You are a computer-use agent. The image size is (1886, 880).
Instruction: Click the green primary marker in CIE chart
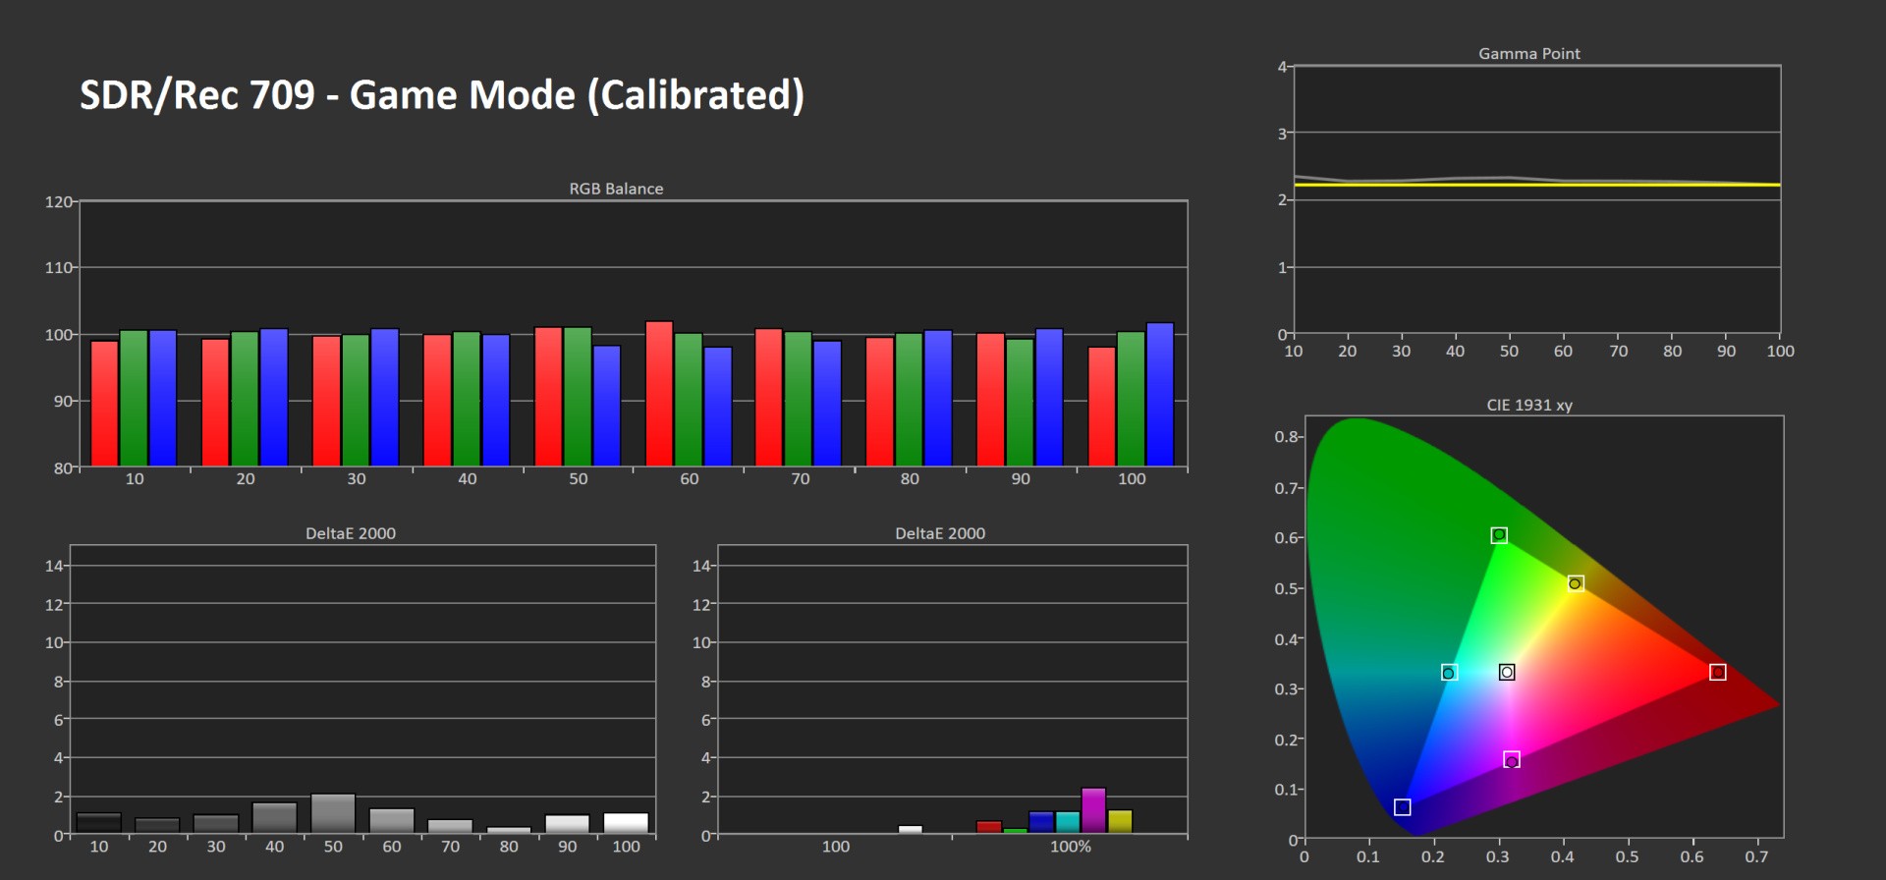click(1499, 535)
